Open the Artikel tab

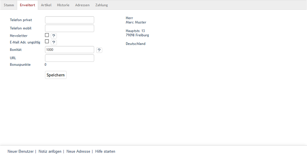coord(46,5)
